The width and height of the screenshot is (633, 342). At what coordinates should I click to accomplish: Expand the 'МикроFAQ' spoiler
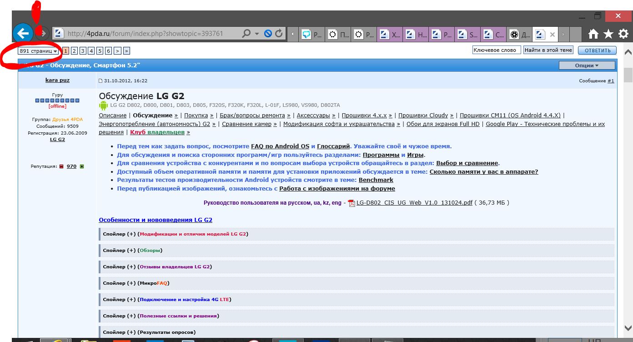point(357,283)
